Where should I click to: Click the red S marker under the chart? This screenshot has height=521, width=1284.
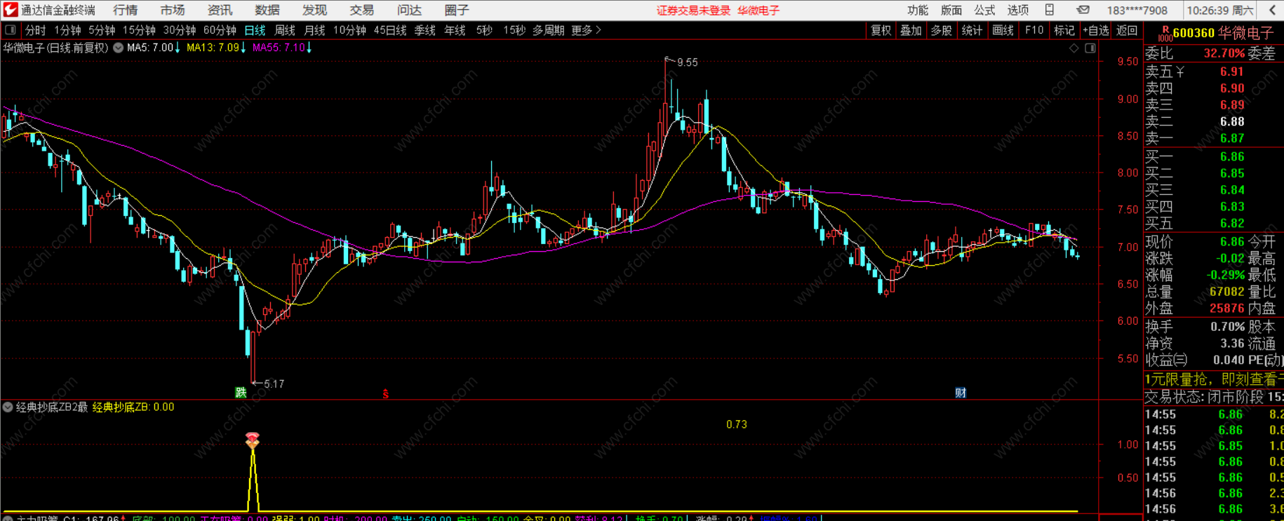pos(385,394)
